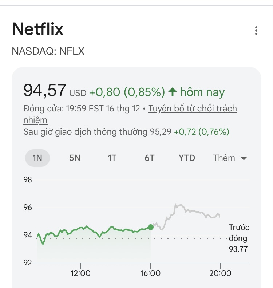Open the three-dot more options menu

(x=256, y=31)
